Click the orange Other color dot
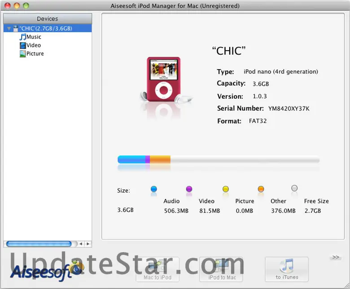350x289 pixels. pos(261,189)
